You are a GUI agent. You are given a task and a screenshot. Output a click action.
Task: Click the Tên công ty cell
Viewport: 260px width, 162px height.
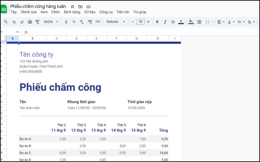click(x=36, y=54)
